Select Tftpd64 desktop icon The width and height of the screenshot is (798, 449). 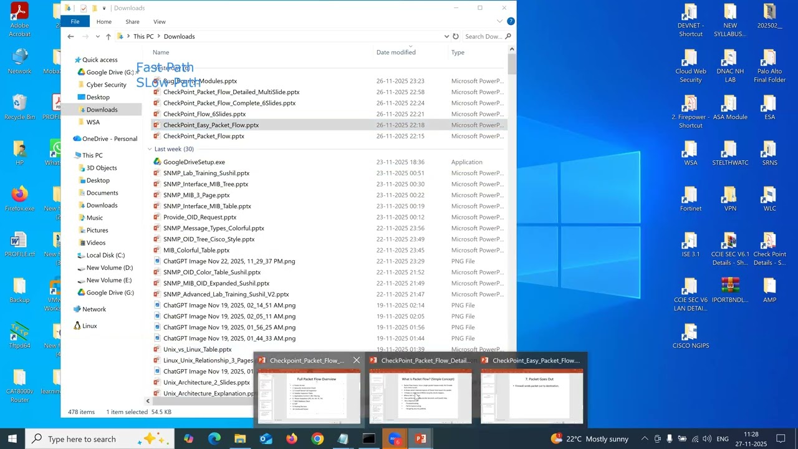[x=19, y=336]
